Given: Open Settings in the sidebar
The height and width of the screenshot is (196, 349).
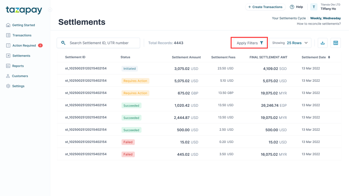Looking at the screenshot, I should (18, 86).
